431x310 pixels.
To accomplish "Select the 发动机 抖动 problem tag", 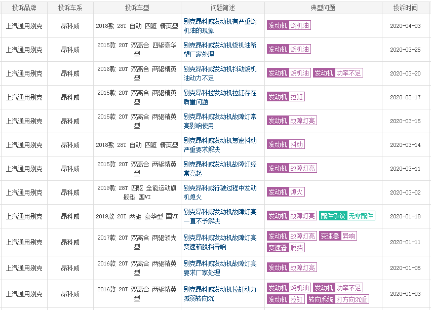I will (286, 144).
